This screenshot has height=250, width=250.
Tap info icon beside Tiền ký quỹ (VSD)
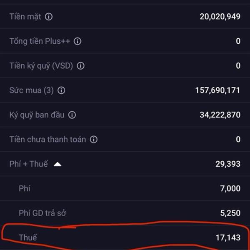coord(81,66)
